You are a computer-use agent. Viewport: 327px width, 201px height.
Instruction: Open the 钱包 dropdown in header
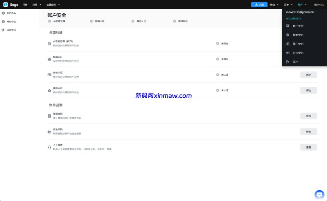click(x=274, y=5)
